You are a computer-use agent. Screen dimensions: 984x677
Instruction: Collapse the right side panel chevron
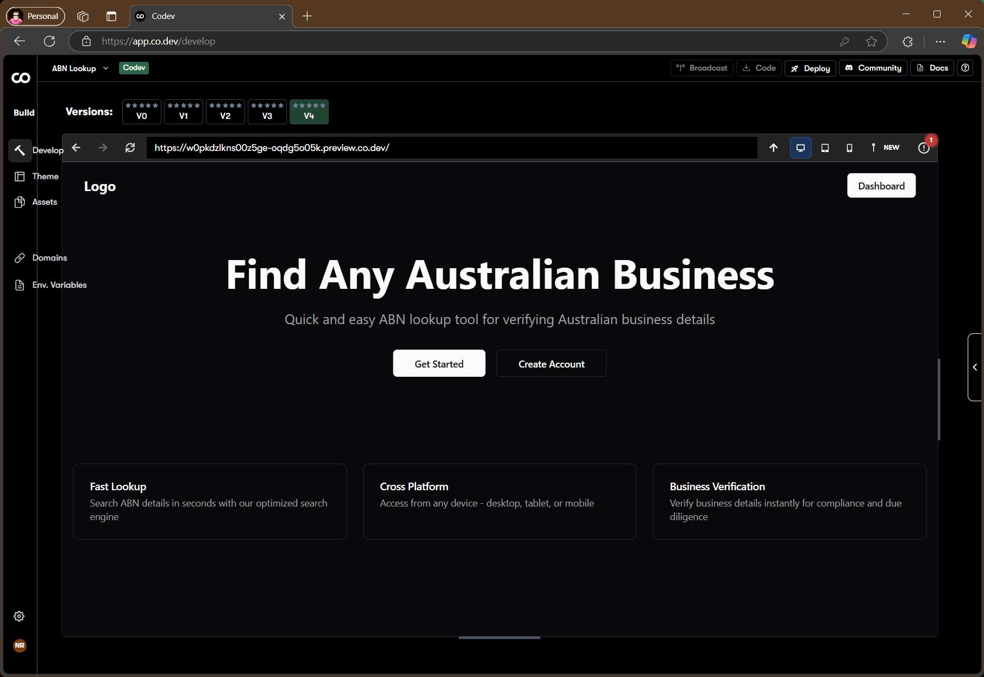(x=975, y=367)
